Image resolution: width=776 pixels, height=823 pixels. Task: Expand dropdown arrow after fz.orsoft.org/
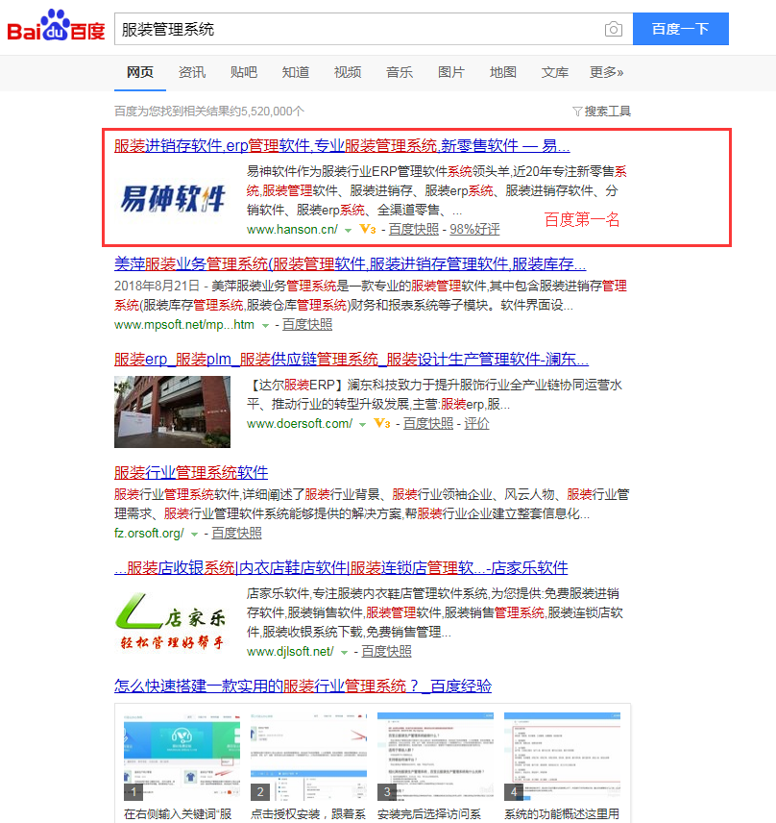(x=194, y=535)
